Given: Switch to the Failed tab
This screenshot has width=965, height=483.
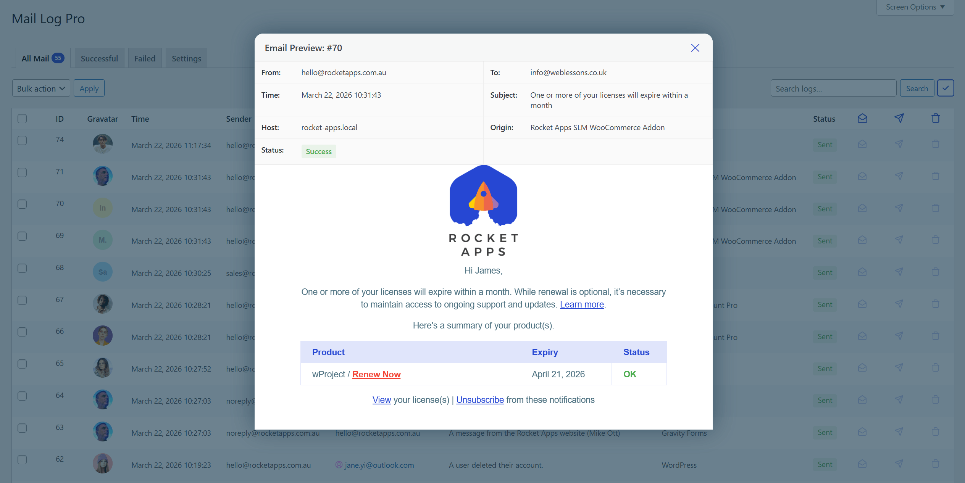Looking at the screenshot, I should (145, 58).
